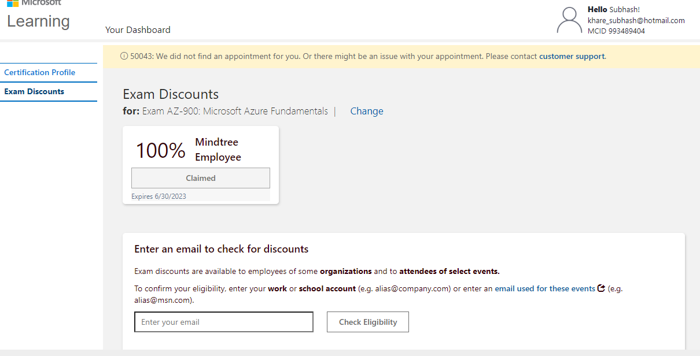Click the Hello Subhash greeting
This screenshot has height=356, width=700.
[x=613, y=10]
